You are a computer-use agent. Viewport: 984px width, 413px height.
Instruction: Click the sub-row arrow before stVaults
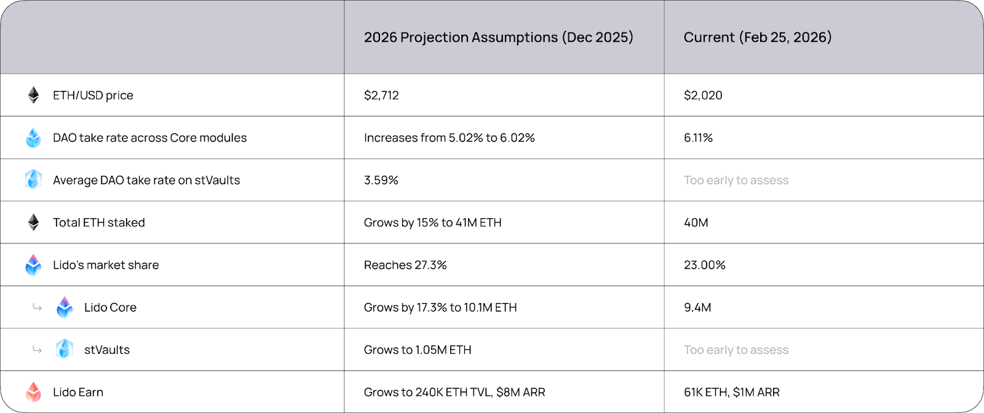[38, 350]
